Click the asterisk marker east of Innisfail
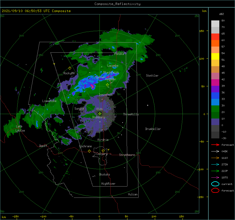This screenshot has height=220, width=235. [124, 90]
